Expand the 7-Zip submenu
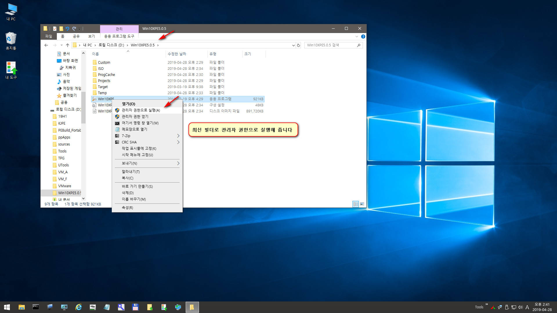 coord(147,136)
